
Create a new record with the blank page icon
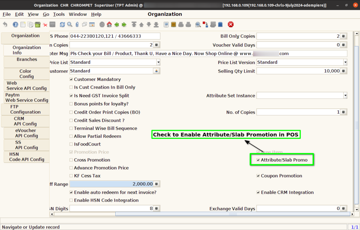[23, 24]
